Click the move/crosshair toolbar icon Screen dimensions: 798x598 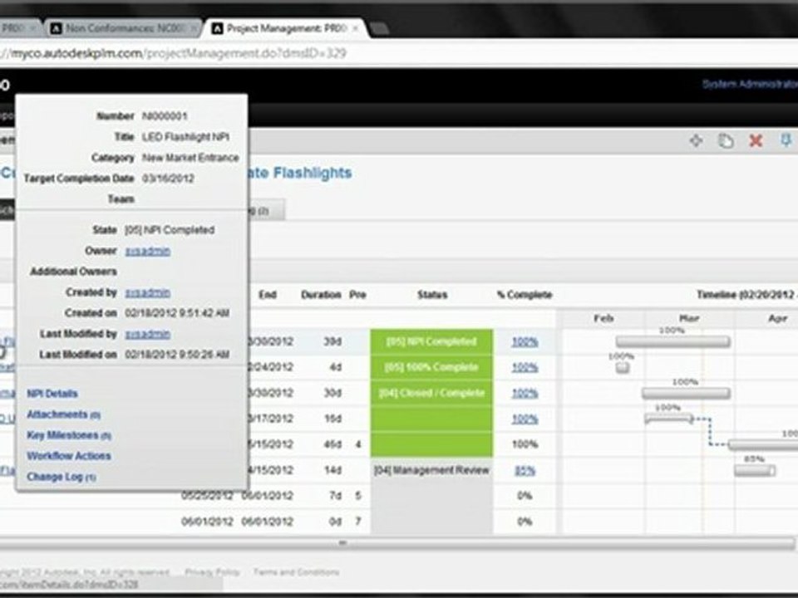pos(696,140)
